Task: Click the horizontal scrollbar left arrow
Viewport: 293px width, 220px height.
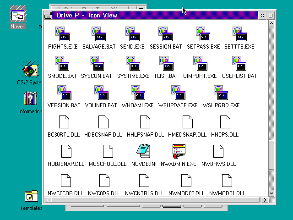Action: 48,200
